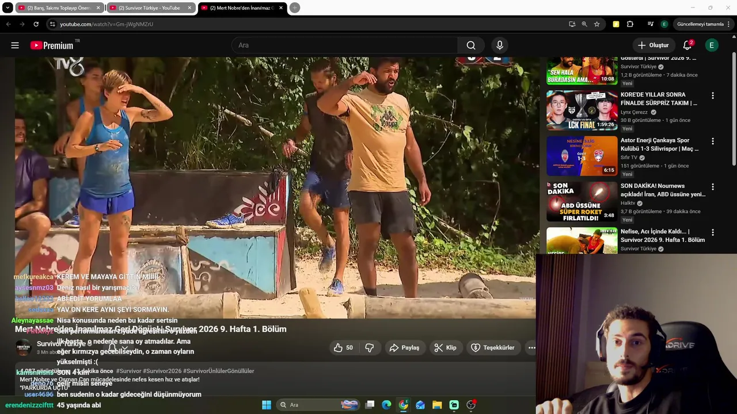Open OBS Studio from taskbar
This screenshot has height=414, width=737.
(471, 405)
